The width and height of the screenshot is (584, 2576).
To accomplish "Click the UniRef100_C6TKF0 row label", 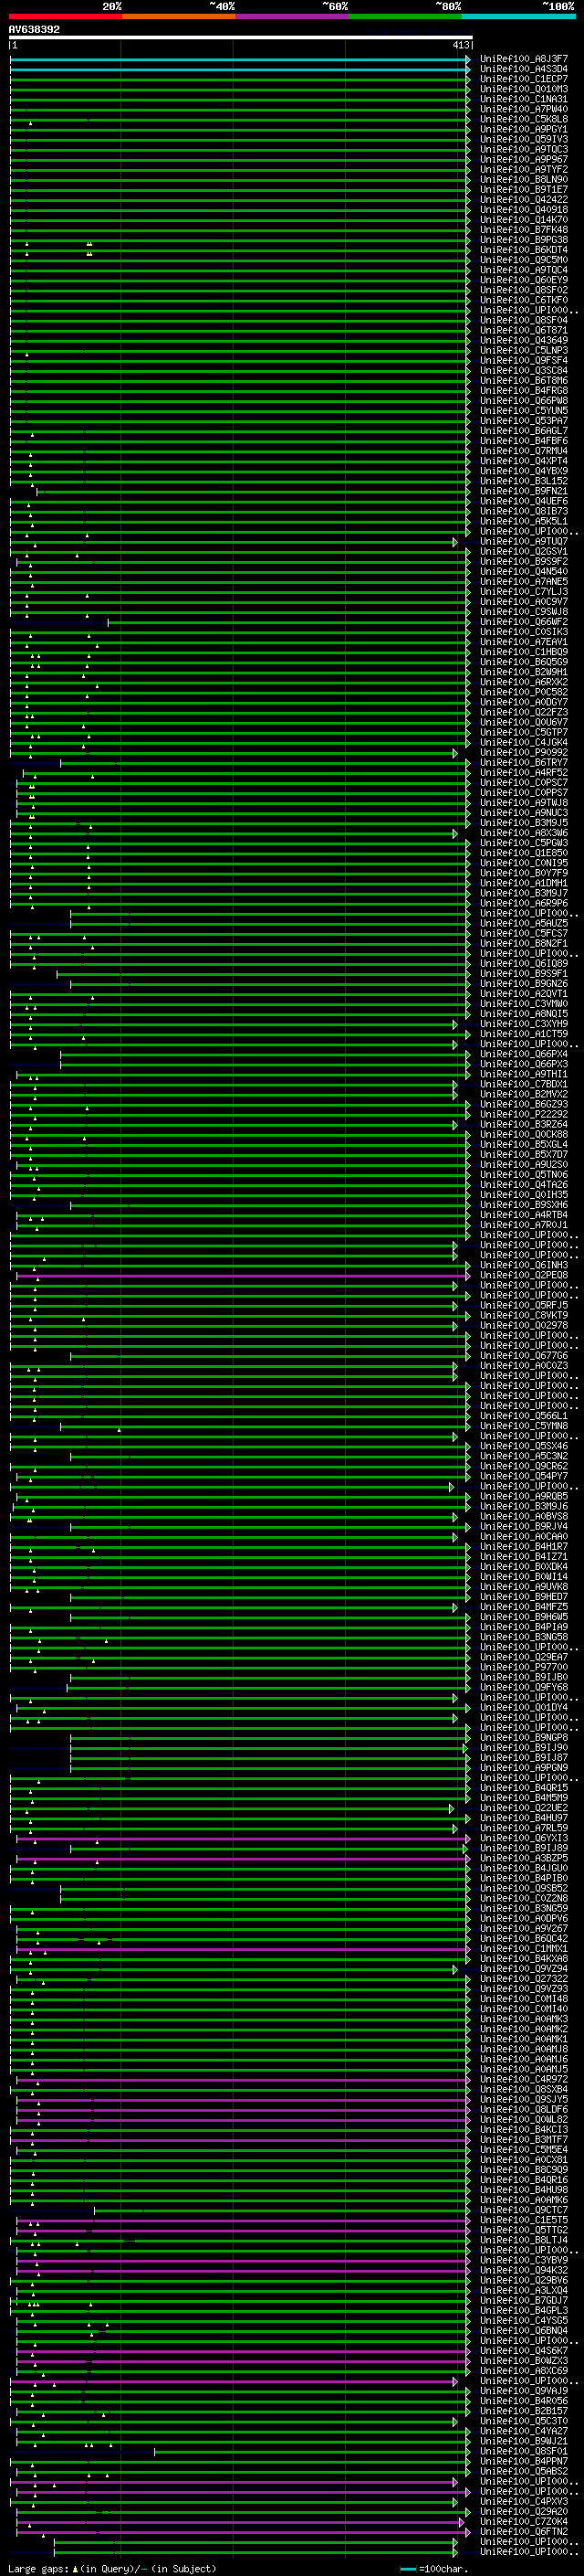I will click(x=524, y=300).
